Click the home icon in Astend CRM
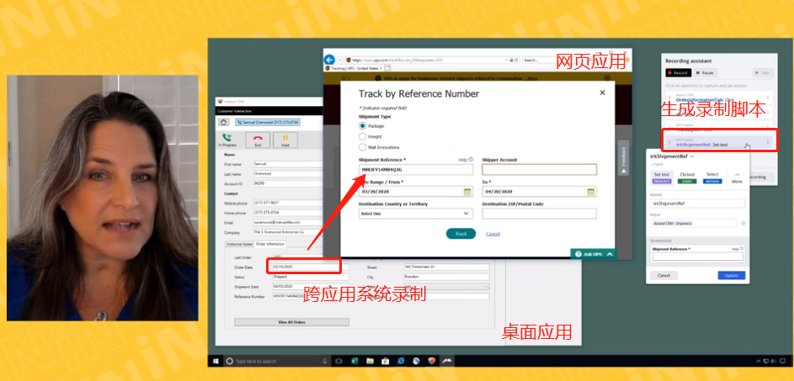 (x=223, y=122)
